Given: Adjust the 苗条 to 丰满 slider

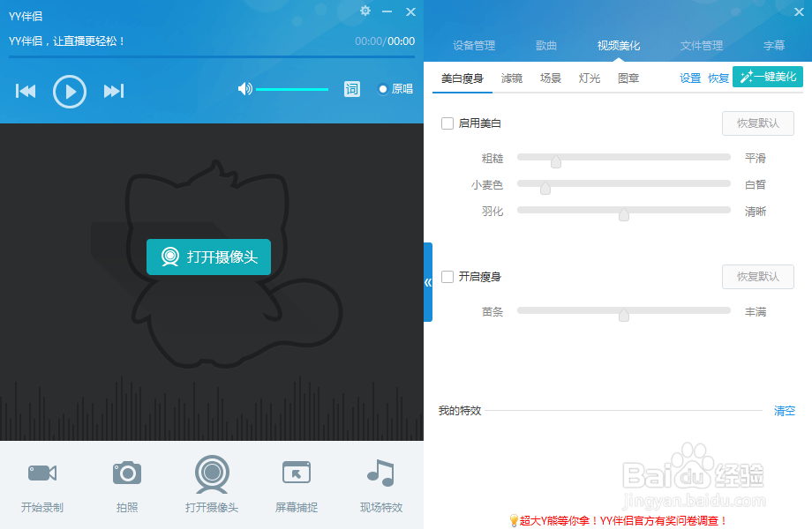Looking at the screenshot, I should [624, 311].
